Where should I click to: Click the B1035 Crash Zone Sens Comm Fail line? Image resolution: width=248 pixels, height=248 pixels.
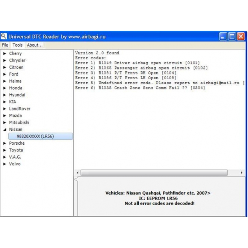(140, 88)
